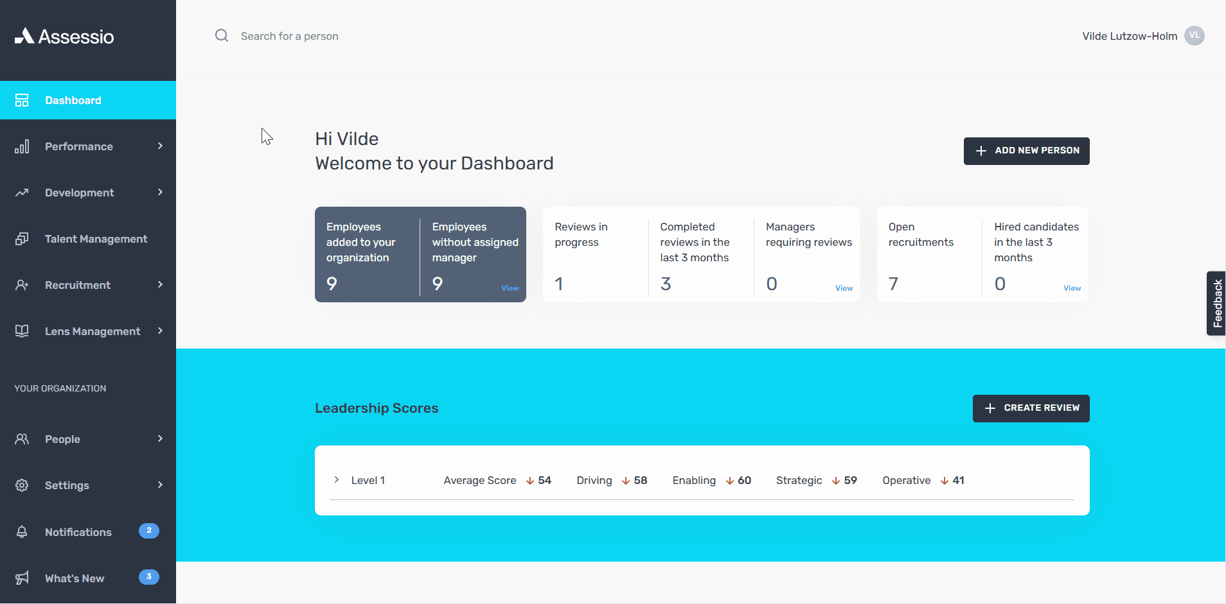The height and width of the screenshot is (604, 1226).
Task: Select the Recruitment person icon
Action: click(22, 285)
